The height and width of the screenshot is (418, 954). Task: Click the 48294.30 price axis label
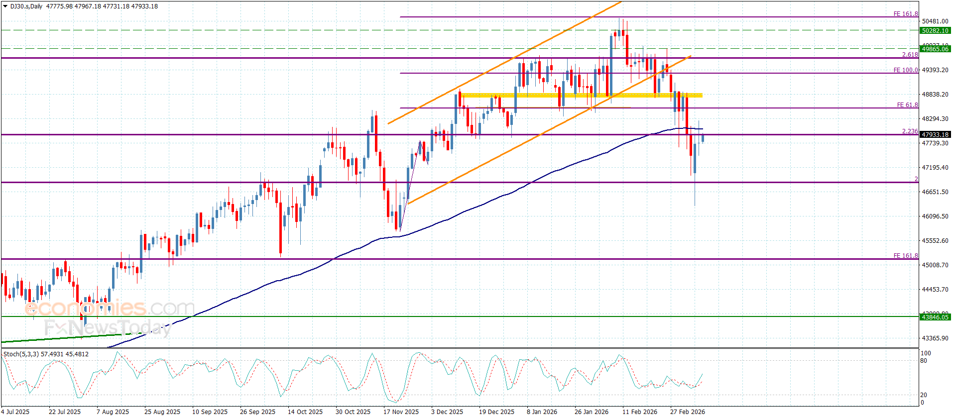(x=935, y=119)
